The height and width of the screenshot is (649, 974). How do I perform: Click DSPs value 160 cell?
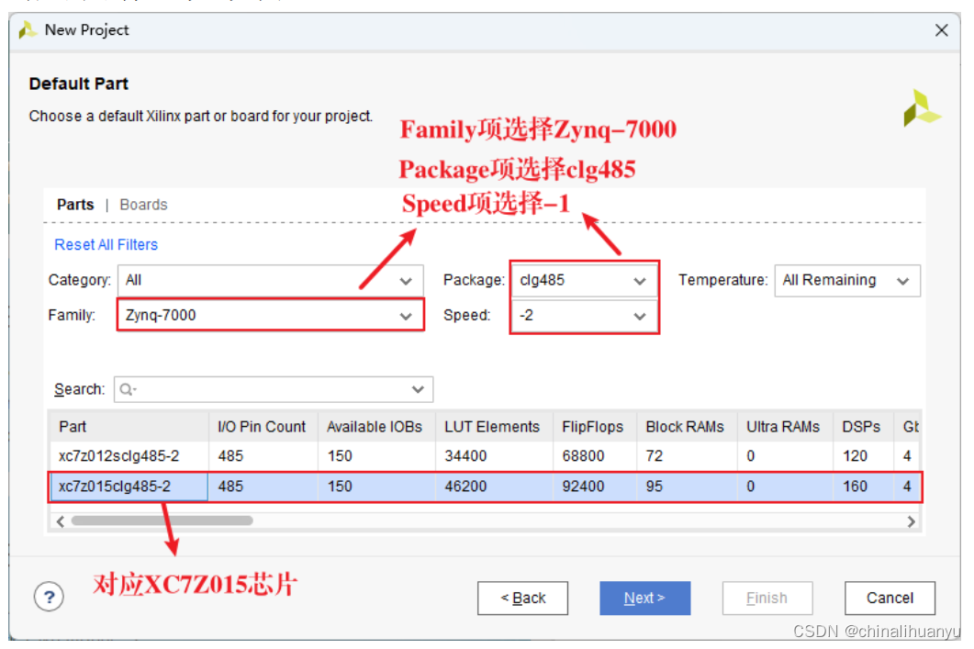tap(863, 487)
